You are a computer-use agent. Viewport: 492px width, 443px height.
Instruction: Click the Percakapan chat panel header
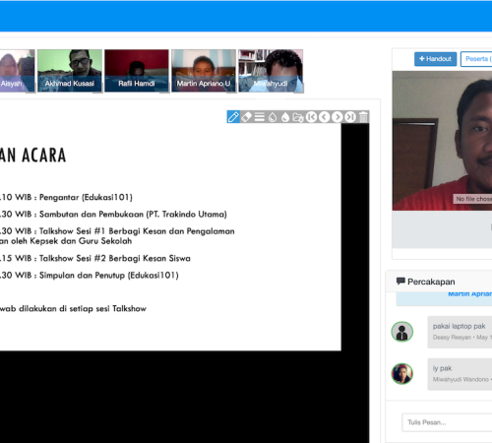tap(439, 282)
